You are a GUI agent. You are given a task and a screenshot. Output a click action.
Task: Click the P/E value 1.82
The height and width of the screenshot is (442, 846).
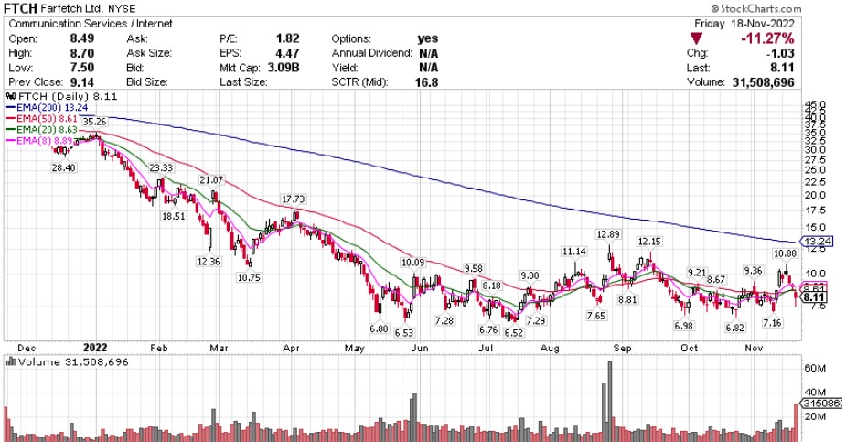[287, 38]
